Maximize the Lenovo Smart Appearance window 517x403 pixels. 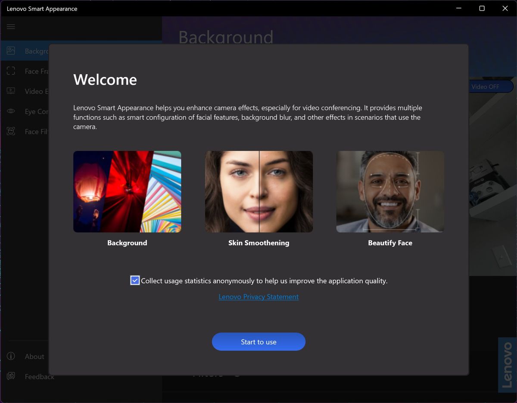pyautogui.click(x=482, y=8)
